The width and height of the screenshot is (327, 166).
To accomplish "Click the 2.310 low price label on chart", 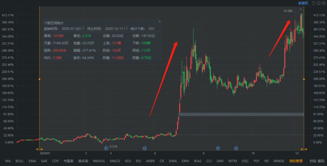I will (x=113, y=146).
